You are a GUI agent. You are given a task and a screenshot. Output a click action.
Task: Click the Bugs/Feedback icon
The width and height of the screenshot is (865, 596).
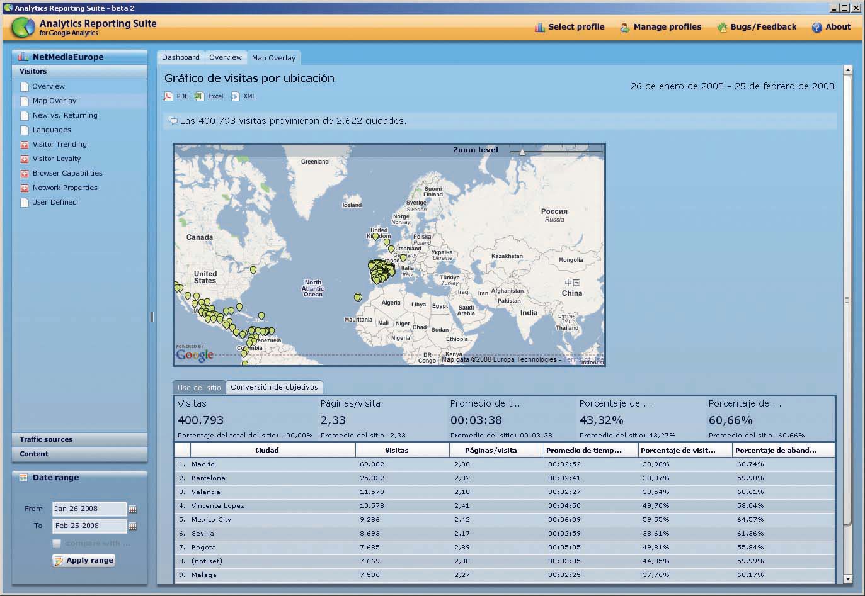click(x=722, y=27)
